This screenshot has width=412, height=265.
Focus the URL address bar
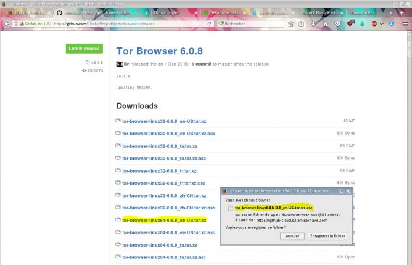[129, 24]
